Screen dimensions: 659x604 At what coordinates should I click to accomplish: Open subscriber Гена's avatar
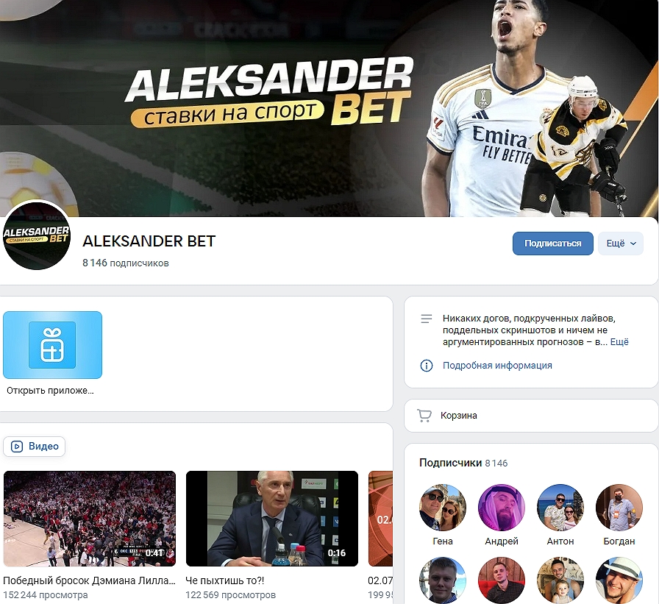(x=443, y=508)
